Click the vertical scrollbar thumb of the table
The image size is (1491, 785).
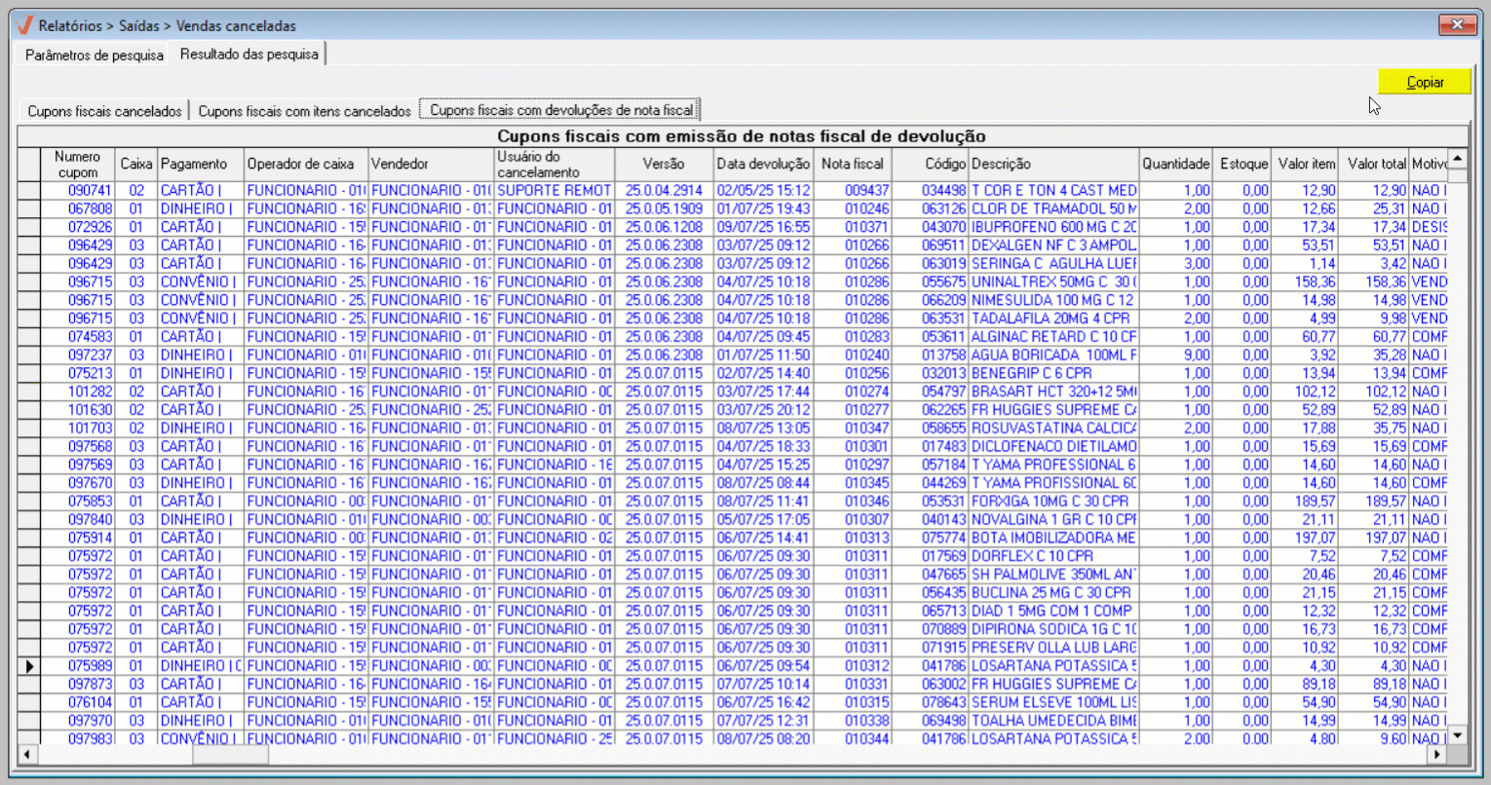(x=1457, y=175)
